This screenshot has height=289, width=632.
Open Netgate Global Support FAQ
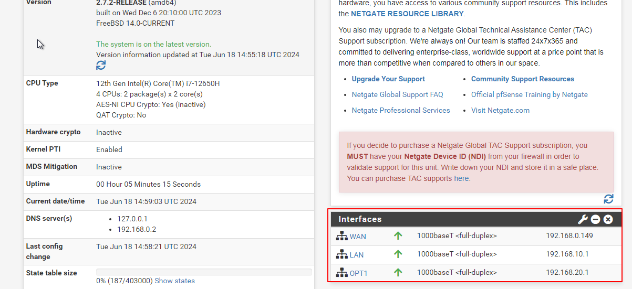pyautogui.click(x=398, y=94)
